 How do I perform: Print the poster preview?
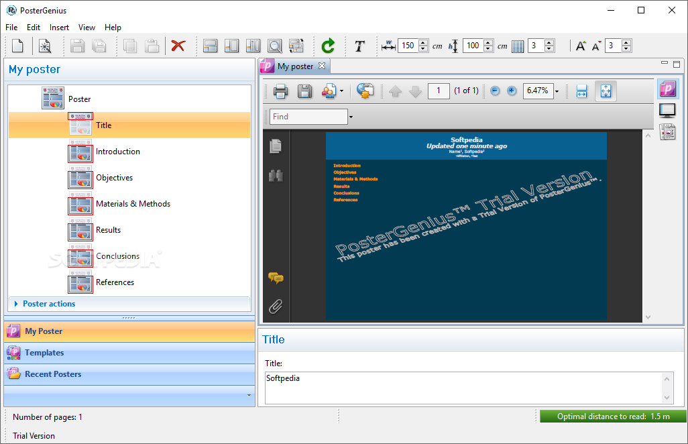pos(280,91)
